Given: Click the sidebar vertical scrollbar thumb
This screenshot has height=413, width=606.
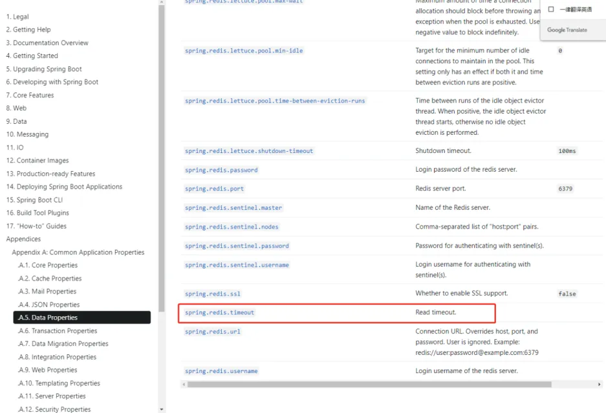Looking at the screenshot, I should pyautogui.click(x=162, y=158).
